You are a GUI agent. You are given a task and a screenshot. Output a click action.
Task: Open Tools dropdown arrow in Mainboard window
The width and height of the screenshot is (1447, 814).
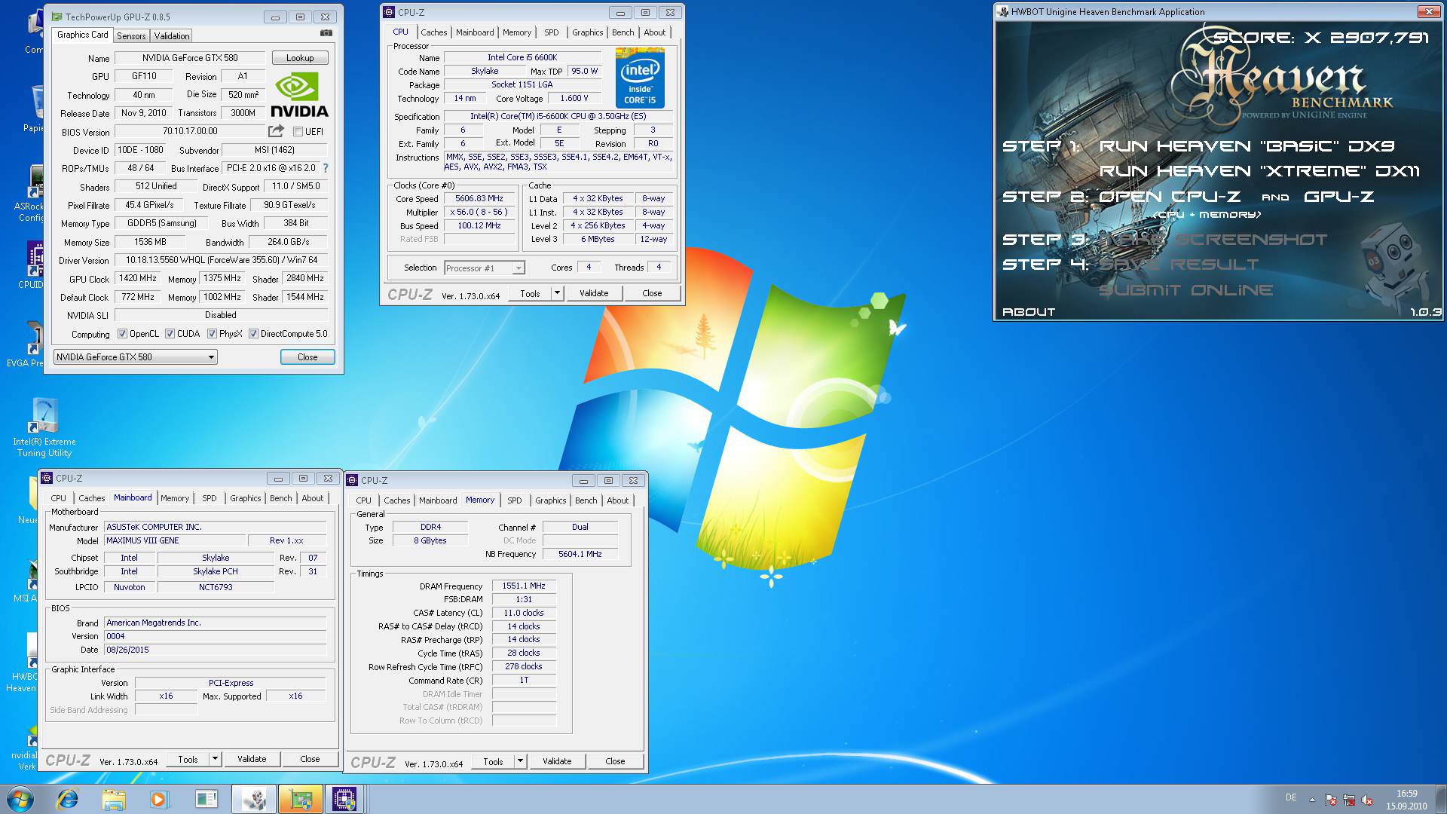(215, 759)
